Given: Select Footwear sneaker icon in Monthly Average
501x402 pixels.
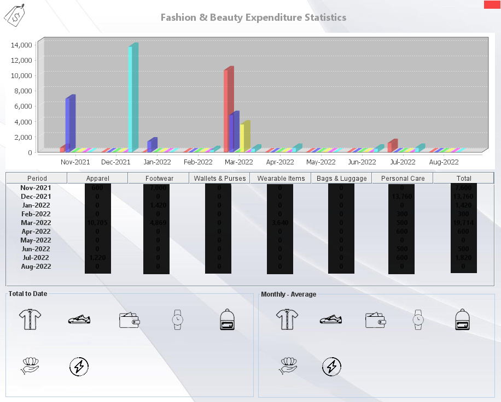Looking at the screenshot, I should (331, 320).
